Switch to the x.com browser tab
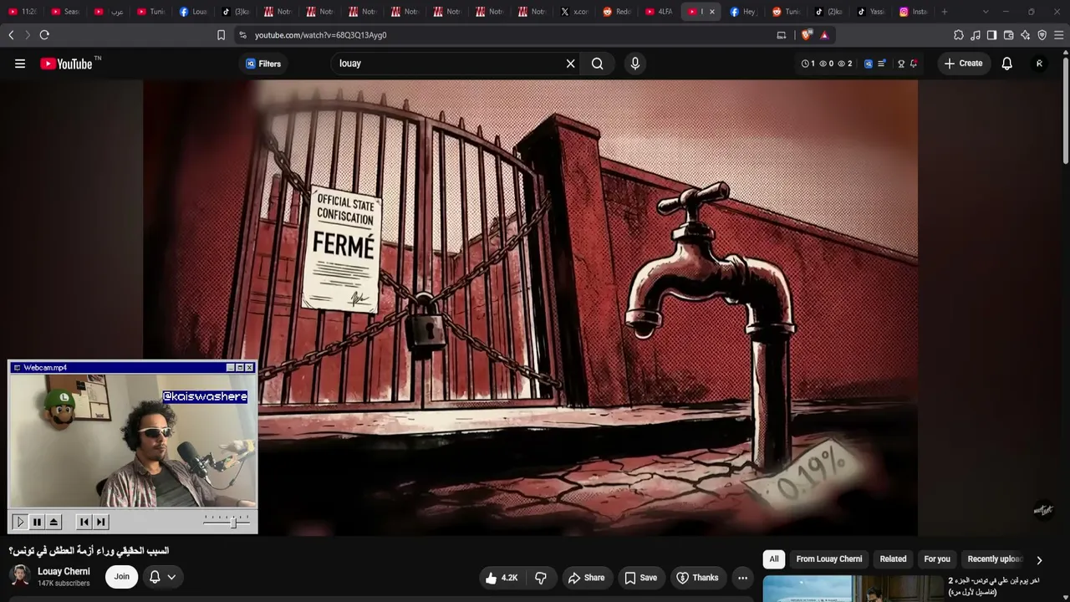This screenshot has height=602, width=1070. coord(575,12)
